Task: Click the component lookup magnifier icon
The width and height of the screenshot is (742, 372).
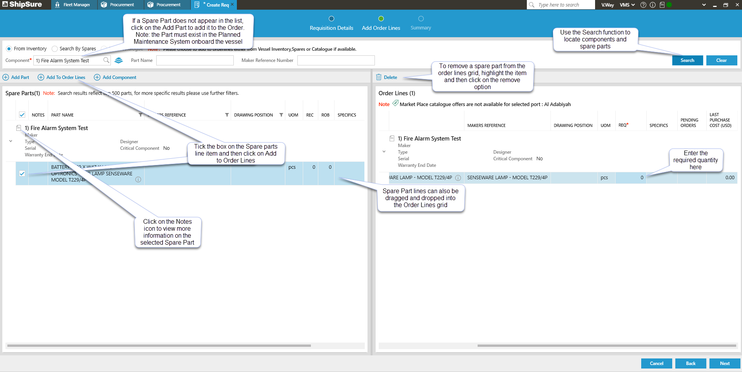Action: [x=106, y=60]
